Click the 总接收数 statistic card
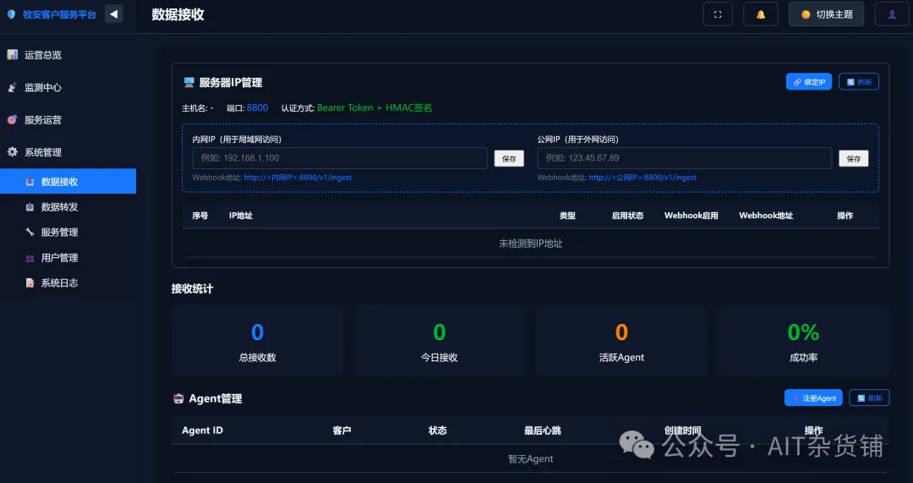 257,340
